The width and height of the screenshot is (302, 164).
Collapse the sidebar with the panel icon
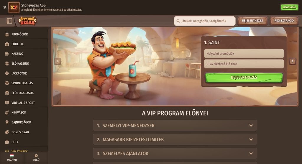coord(9,21)
